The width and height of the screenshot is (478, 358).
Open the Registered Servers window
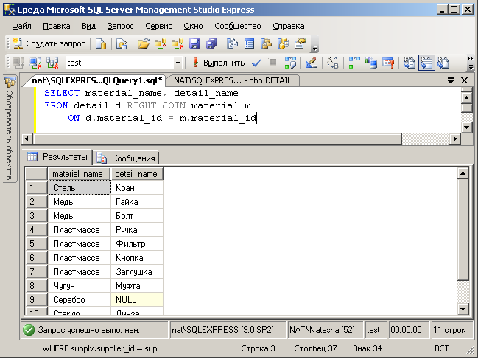pos(233,44)
